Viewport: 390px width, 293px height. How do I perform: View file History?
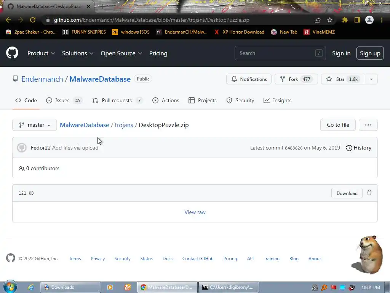(359, 148)
